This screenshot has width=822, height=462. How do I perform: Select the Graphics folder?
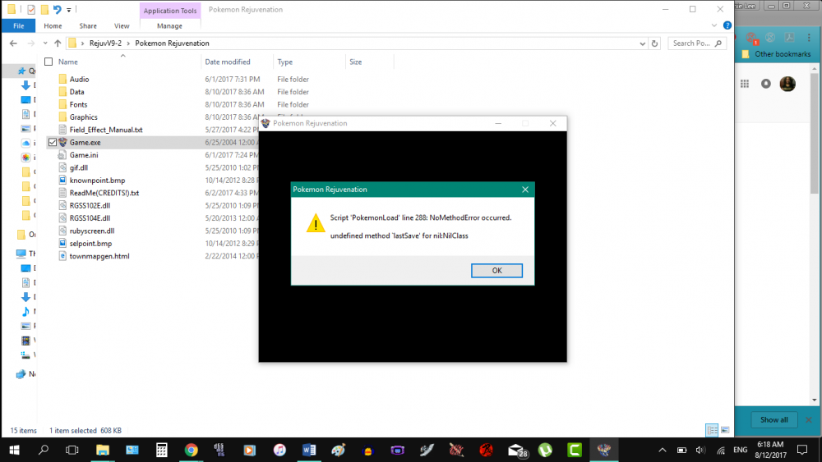[83, 117]
